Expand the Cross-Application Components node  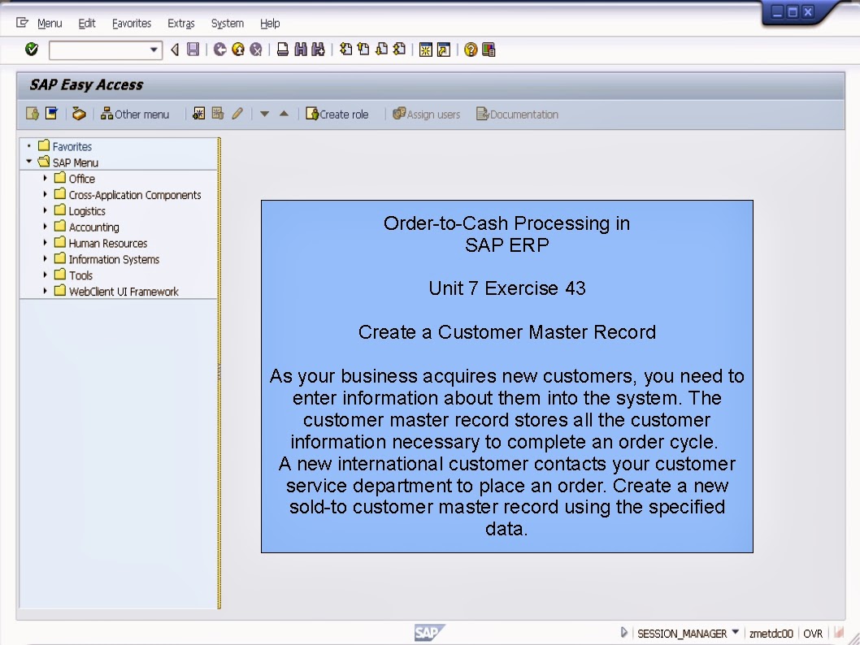(x=46, y=194)
